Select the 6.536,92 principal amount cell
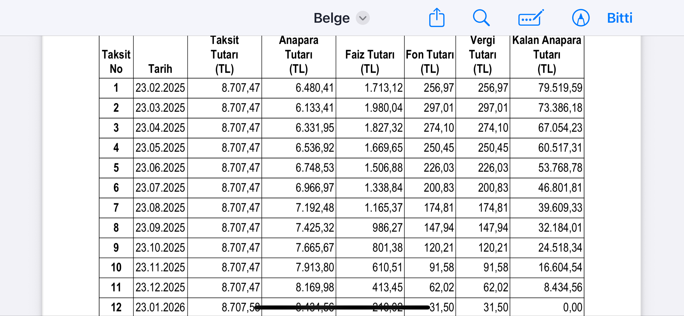The image size is (684, 316). 315,148
